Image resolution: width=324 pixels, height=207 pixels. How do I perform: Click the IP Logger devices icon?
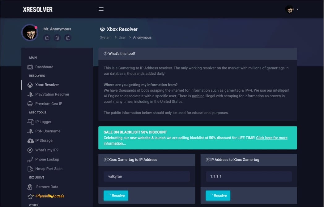tap(31, 122)
